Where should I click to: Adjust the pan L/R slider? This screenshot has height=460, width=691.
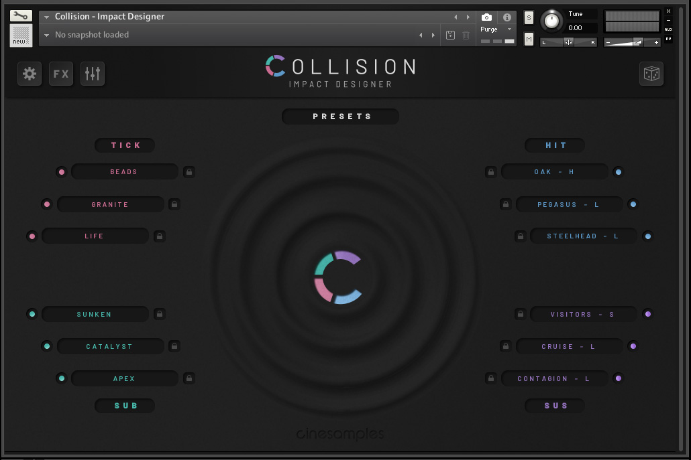click(568, 42)
